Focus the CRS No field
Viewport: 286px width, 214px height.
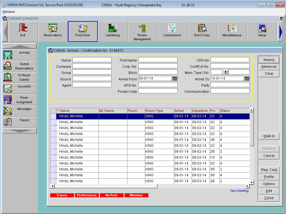point(230,60)
